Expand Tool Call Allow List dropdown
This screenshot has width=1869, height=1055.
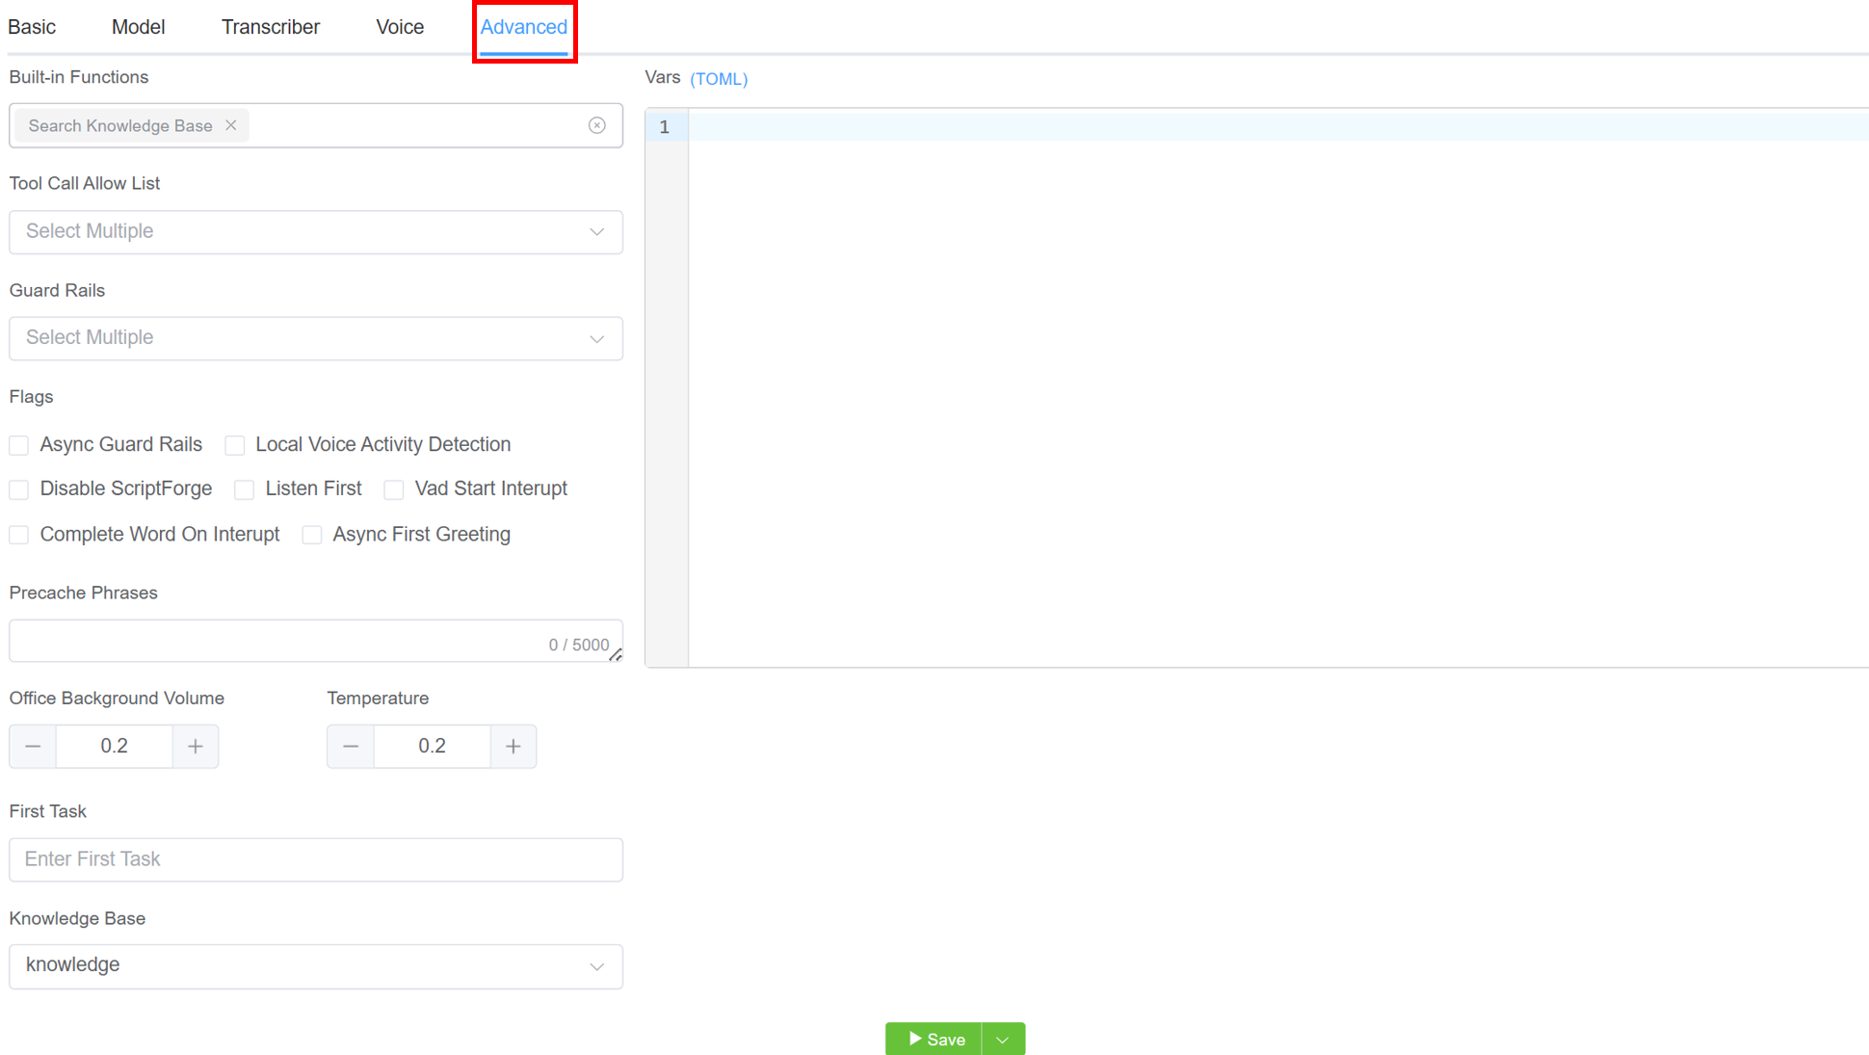click(316, 232)
